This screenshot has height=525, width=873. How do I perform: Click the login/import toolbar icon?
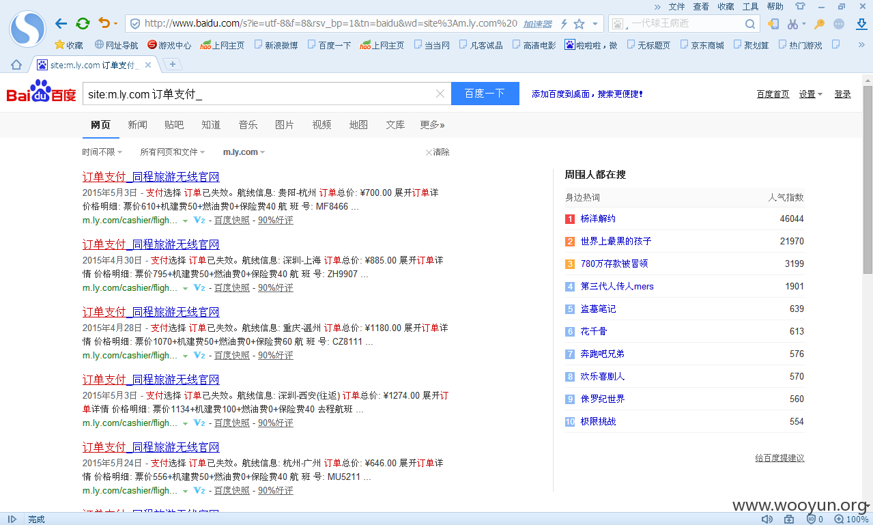coord(773,24)
